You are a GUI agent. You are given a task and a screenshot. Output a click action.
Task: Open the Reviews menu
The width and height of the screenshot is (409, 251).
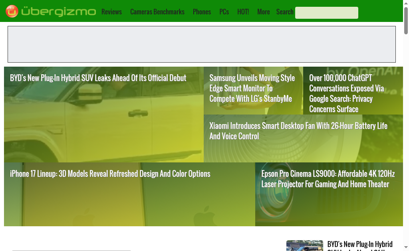point(112,12)
